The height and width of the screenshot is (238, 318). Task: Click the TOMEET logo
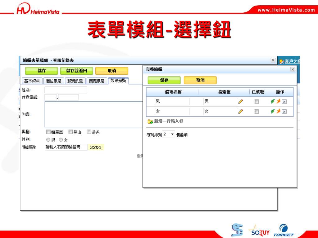coord(284,230)
